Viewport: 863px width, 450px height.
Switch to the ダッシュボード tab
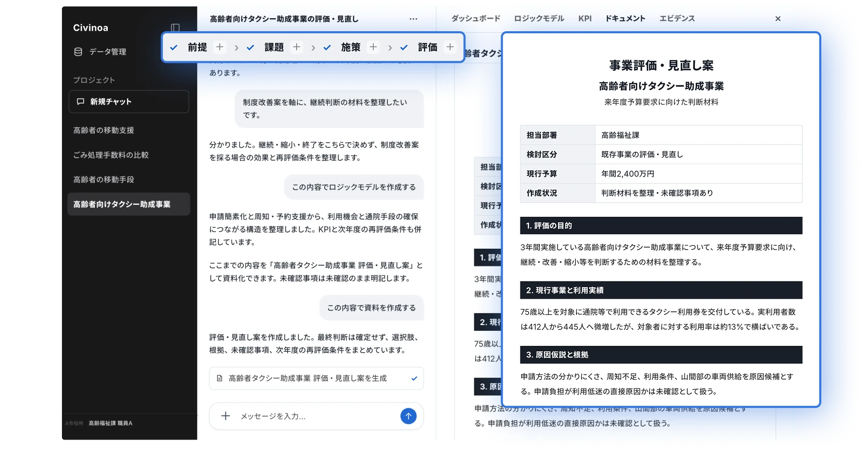(x=476, y=19)
